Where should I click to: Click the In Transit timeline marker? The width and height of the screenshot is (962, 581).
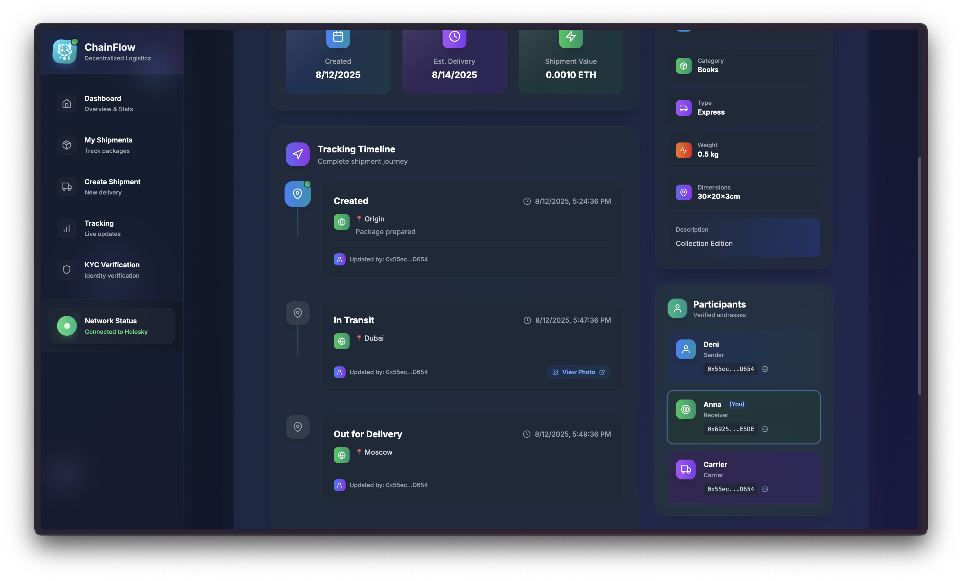click(x=298, y=313)
